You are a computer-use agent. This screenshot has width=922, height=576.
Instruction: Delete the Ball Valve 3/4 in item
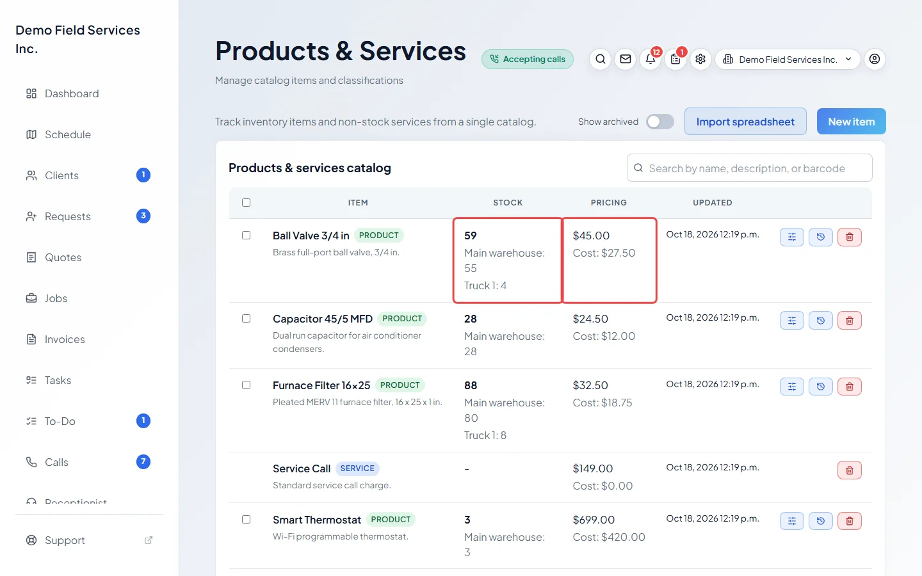pyautogui.click(x=850, y=237)
